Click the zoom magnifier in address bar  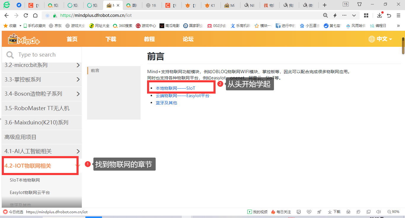(x=325, y=15)
